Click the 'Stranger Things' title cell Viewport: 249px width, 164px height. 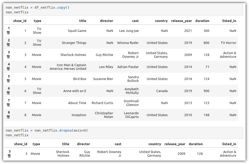pos(74,43)
